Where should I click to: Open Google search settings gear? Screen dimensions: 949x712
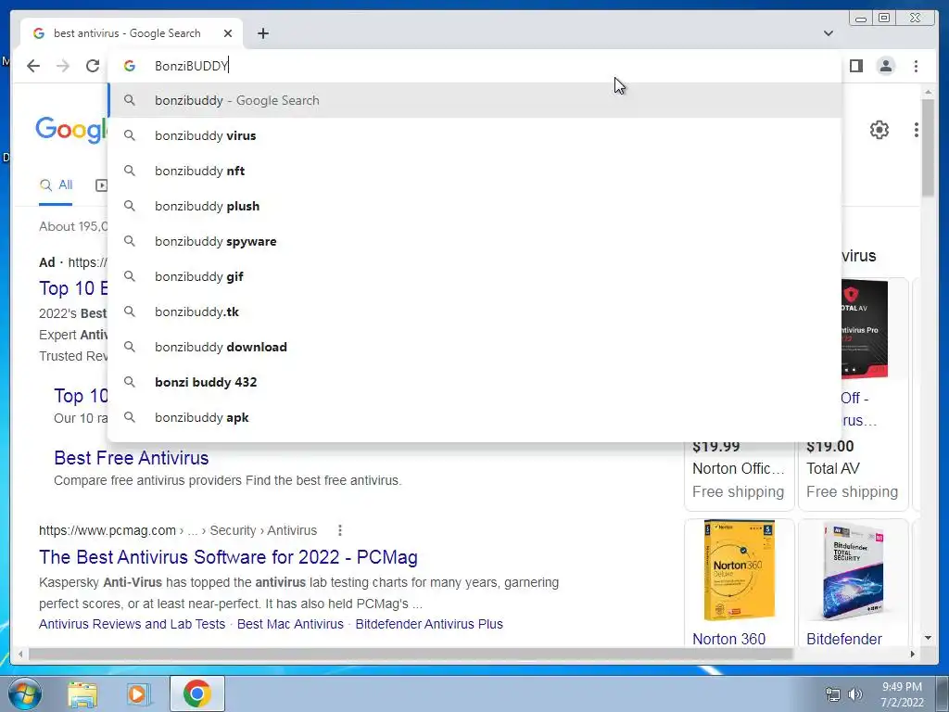click(879, 130)
